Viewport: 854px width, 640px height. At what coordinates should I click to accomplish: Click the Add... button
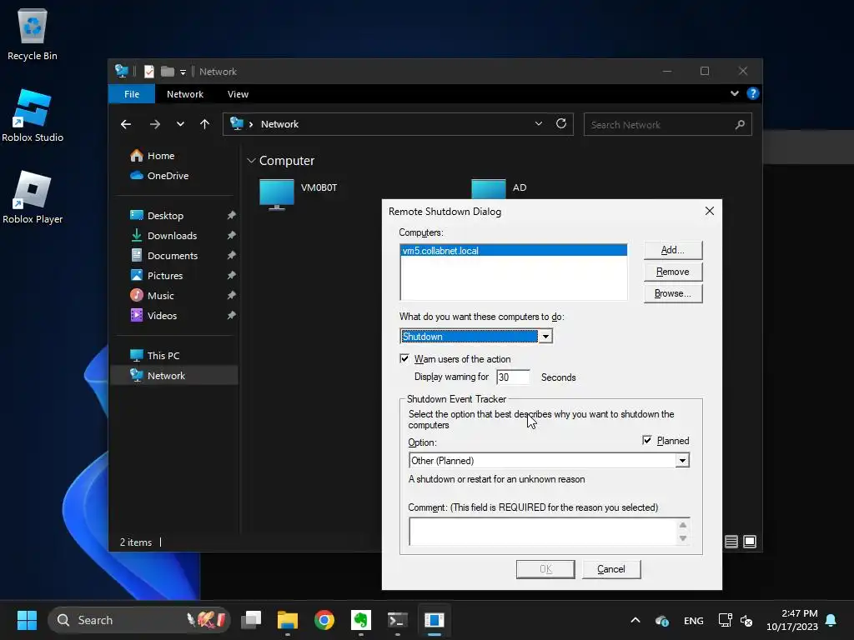(x=673, y=250)
